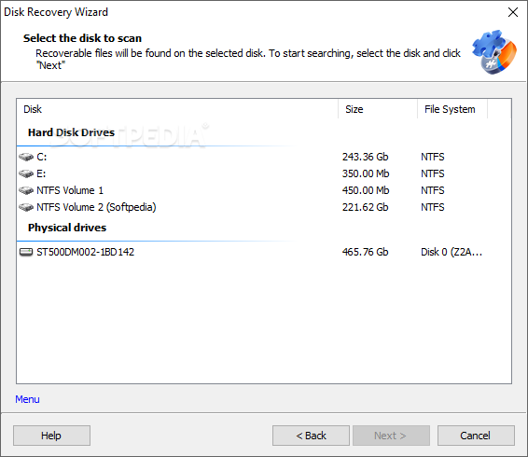Collapse the Physical drives group header
The image size is (528, 457).
pos(67,228)
